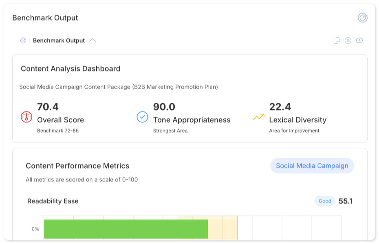The image size is (379, 244).
Task: Click the blue checkmark icon near Tone Appropriateness
Action: [142, 117]
